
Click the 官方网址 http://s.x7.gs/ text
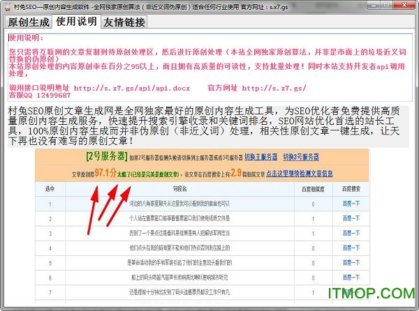257,88
